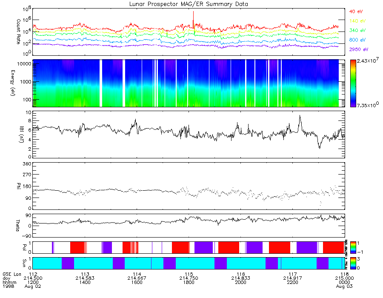Click the 'Pol' axis label
The width and height of the screenshot is (383, 298).
click(24, 247)
